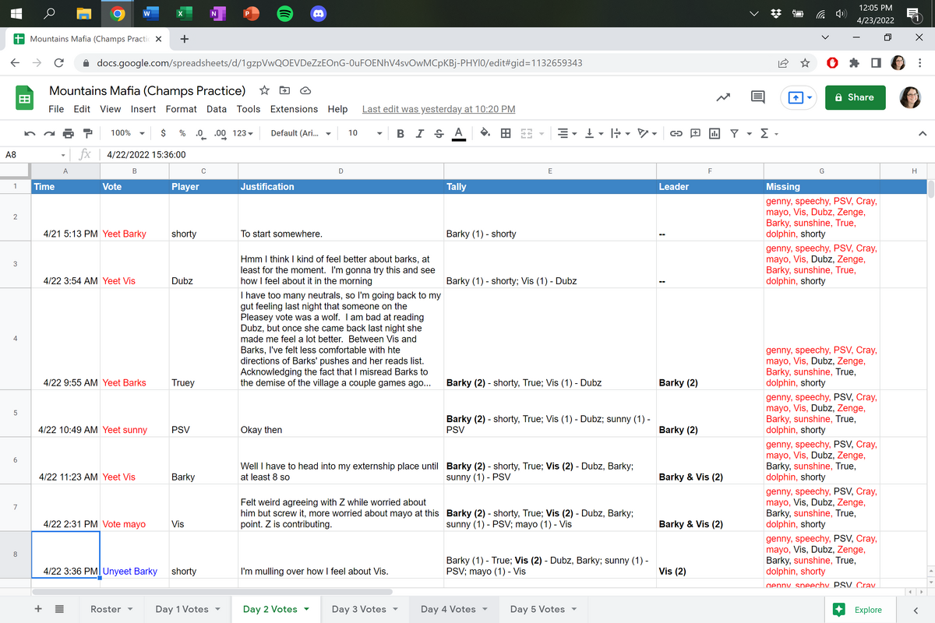Expand the Default font dropdown
Screen dimensions: 935x623
300,133
